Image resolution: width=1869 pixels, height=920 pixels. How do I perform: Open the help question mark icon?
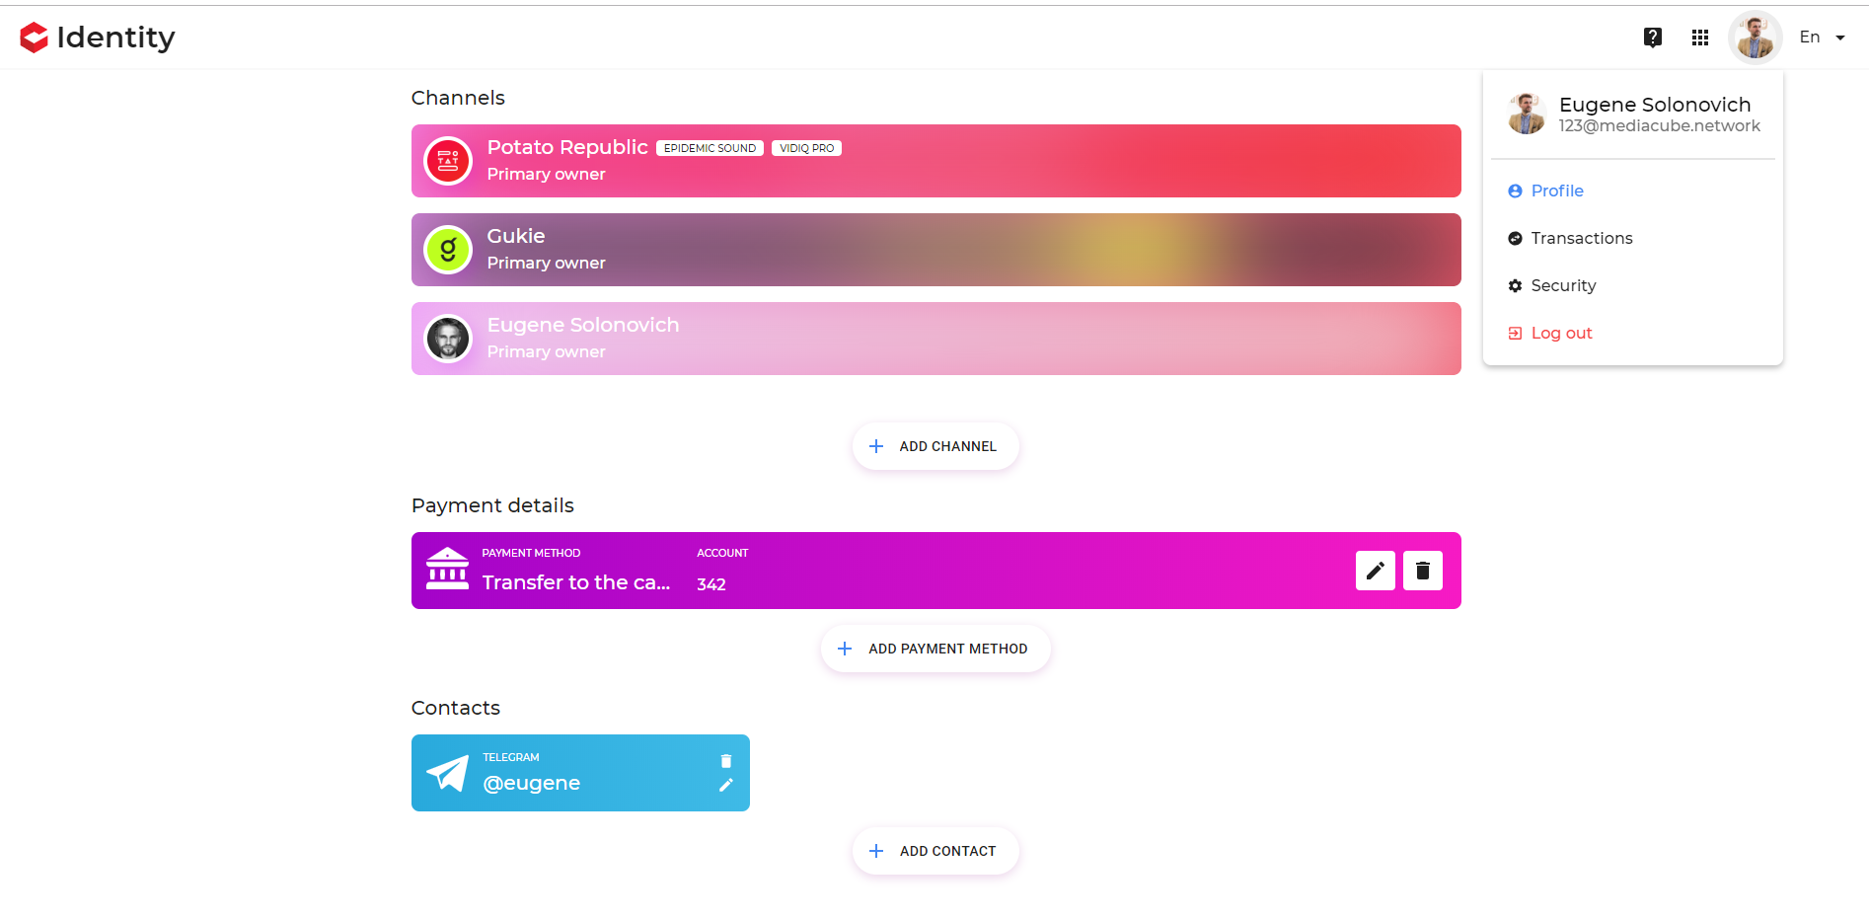click(x=1653, y=38)
